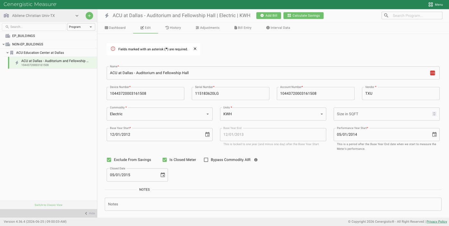Click the Cenergistic Measure logo

pos(30,4)
